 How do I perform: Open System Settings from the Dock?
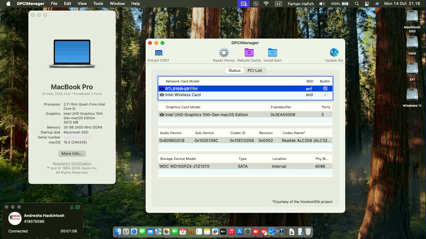pos(248,232)
